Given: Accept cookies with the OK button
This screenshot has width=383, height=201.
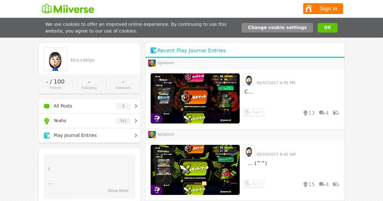Looking at the screenshot, I should point(327,28).
